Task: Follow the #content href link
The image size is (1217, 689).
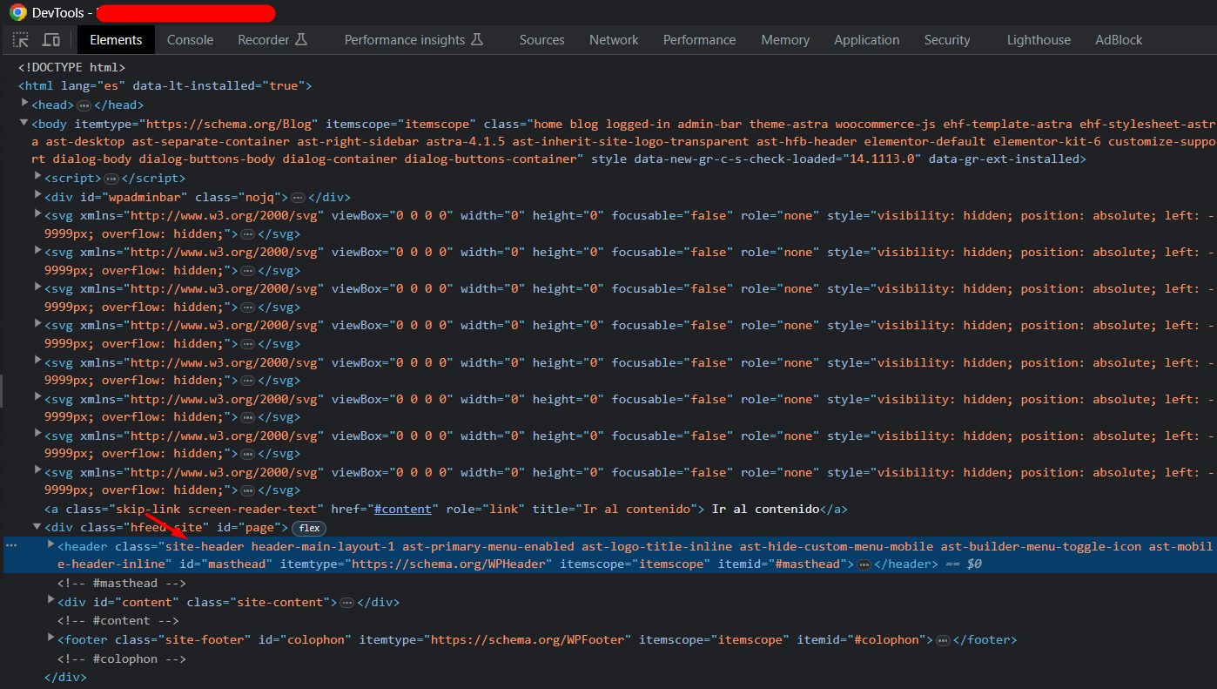Action: 403,510
